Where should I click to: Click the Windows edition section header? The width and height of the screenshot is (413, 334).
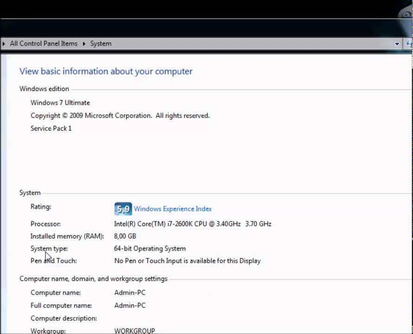[x=44, y=89]
